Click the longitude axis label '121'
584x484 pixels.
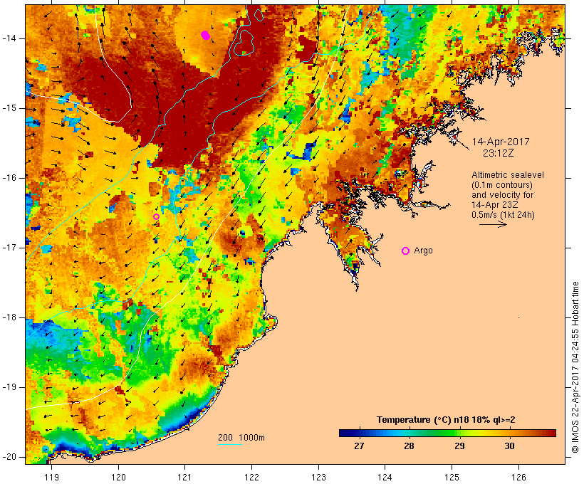pos(184,477)
